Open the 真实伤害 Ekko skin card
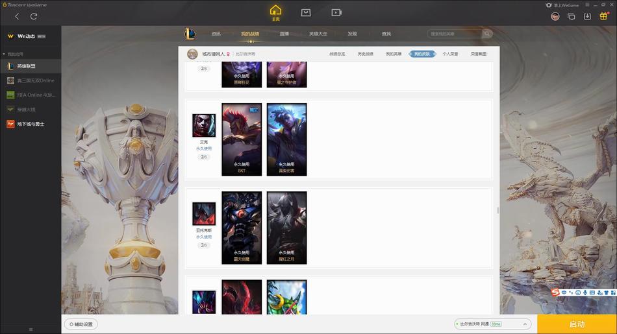Screen dimensions: 617x334 [287, 139]
